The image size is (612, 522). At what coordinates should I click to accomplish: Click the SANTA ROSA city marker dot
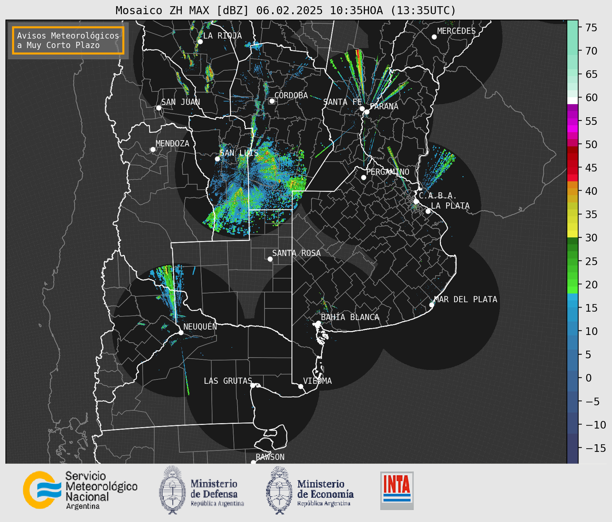tap(270, 259)
